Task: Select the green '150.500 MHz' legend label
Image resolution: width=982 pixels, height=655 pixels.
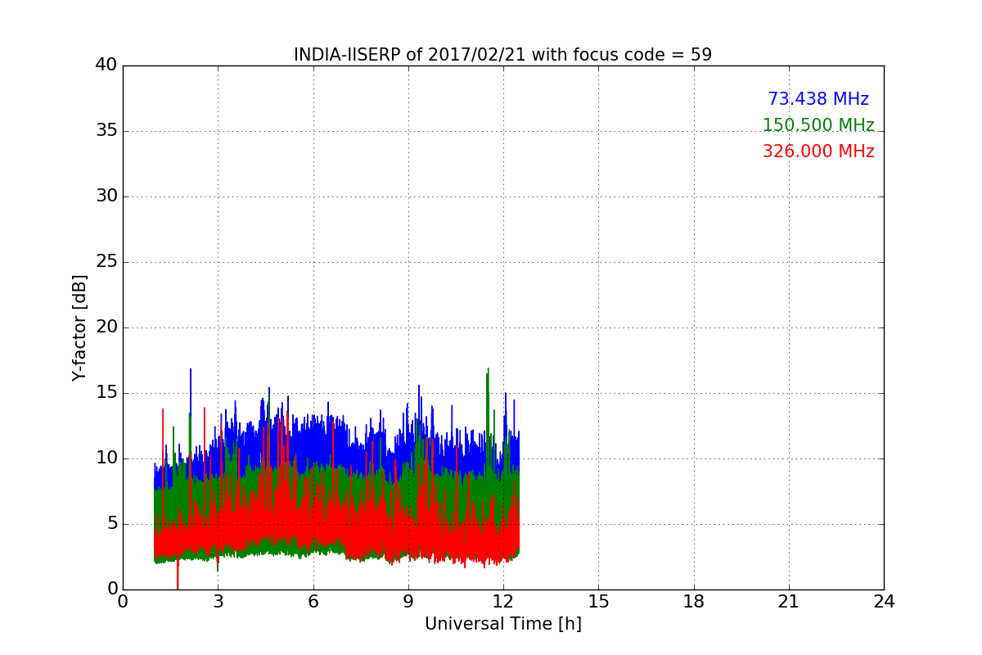Action: [x=818, y=125]
